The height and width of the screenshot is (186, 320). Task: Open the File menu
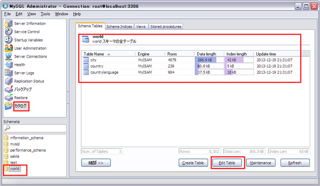(7, 14)
